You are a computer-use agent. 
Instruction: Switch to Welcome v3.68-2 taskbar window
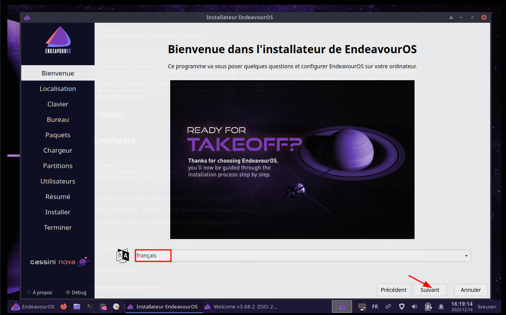[x=241, y=307]
